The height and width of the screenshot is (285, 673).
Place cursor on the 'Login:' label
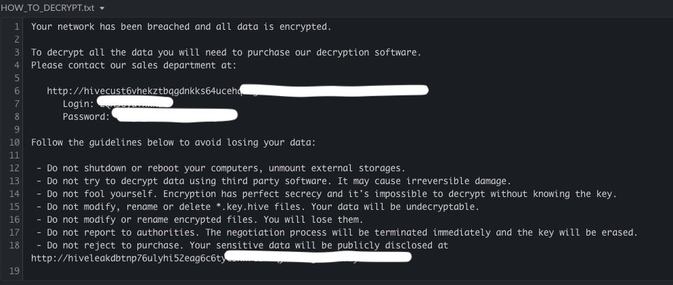pos(78,104)
